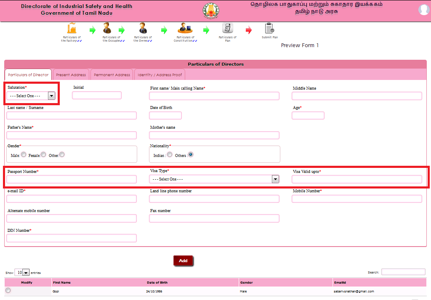This screenshot has height=300, width=431.
Task: Open the Salutation dropdown
Action: pos(31,96)
